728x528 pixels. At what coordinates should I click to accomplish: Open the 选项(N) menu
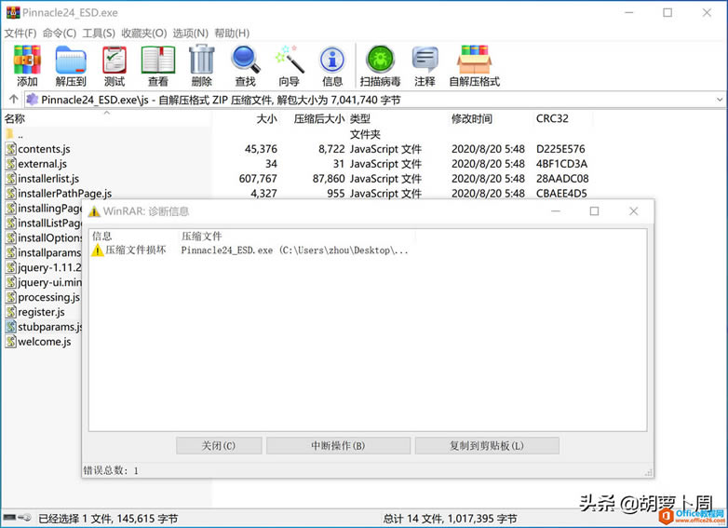[x=190, y=33]
